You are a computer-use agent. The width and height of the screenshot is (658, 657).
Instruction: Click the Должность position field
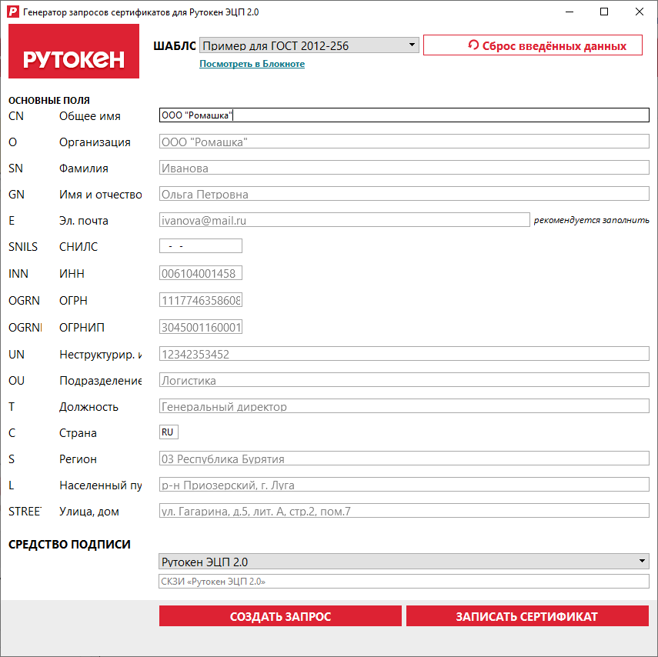[404, 406]
